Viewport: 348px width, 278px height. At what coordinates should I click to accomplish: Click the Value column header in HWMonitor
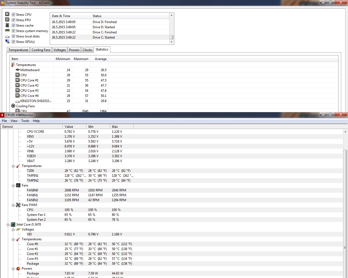(74, 127)
